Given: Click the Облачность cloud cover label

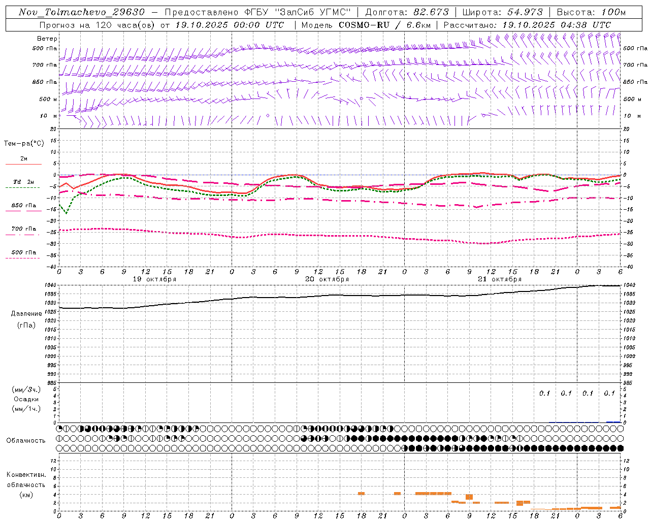Looking at the screenshot, I should click(26, 440).
